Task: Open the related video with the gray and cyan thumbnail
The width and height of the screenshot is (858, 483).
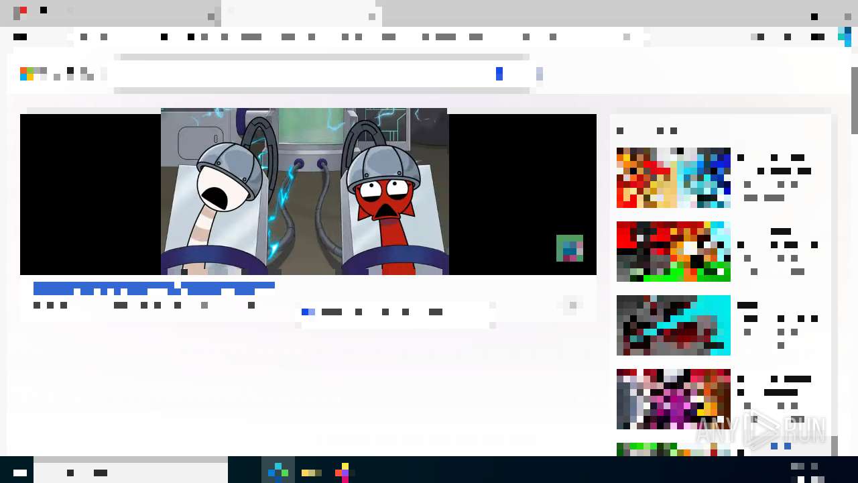Action: [x=674, y=325]
